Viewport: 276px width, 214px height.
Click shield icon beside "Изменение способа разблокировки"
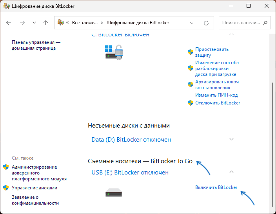(191, 68)
